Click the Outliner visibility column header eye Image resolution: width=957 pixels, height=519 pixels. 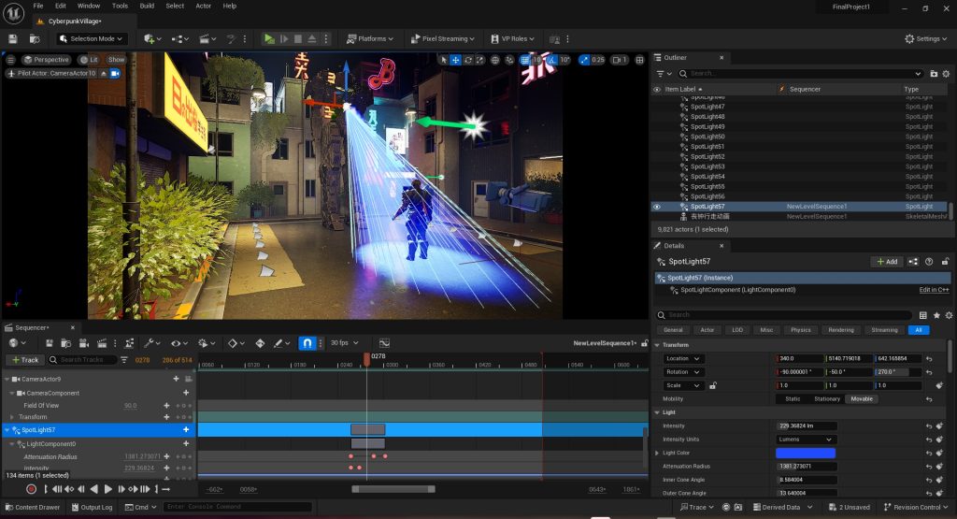[x=657, y=89]
